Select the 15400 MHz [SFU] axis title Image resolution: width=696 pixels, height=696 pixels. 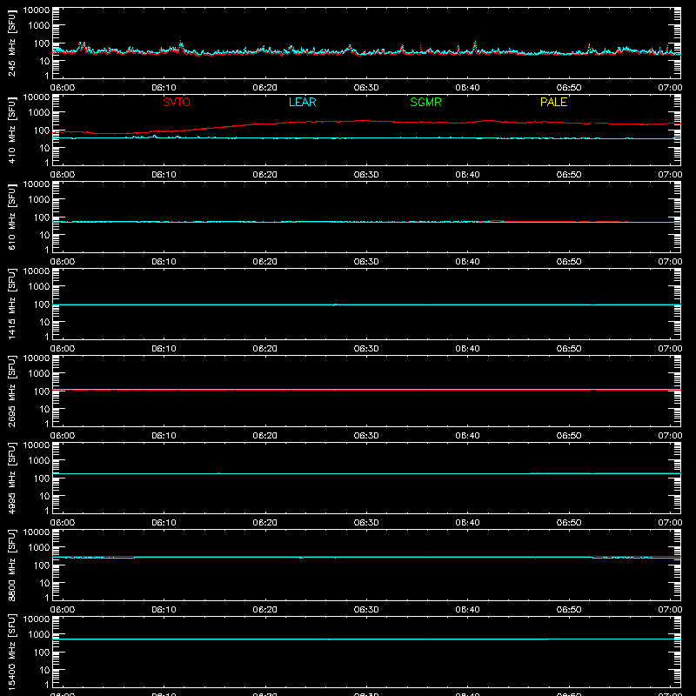coord(11,652)
